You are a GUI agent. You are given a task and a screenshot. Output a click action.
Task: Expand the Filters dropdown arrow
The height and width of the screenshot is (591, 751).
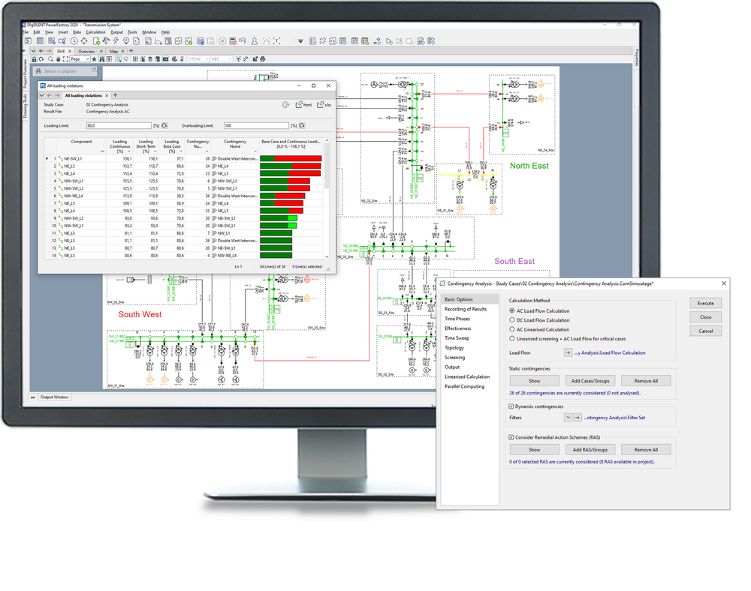pyautogui.click(x=569, y=418)
